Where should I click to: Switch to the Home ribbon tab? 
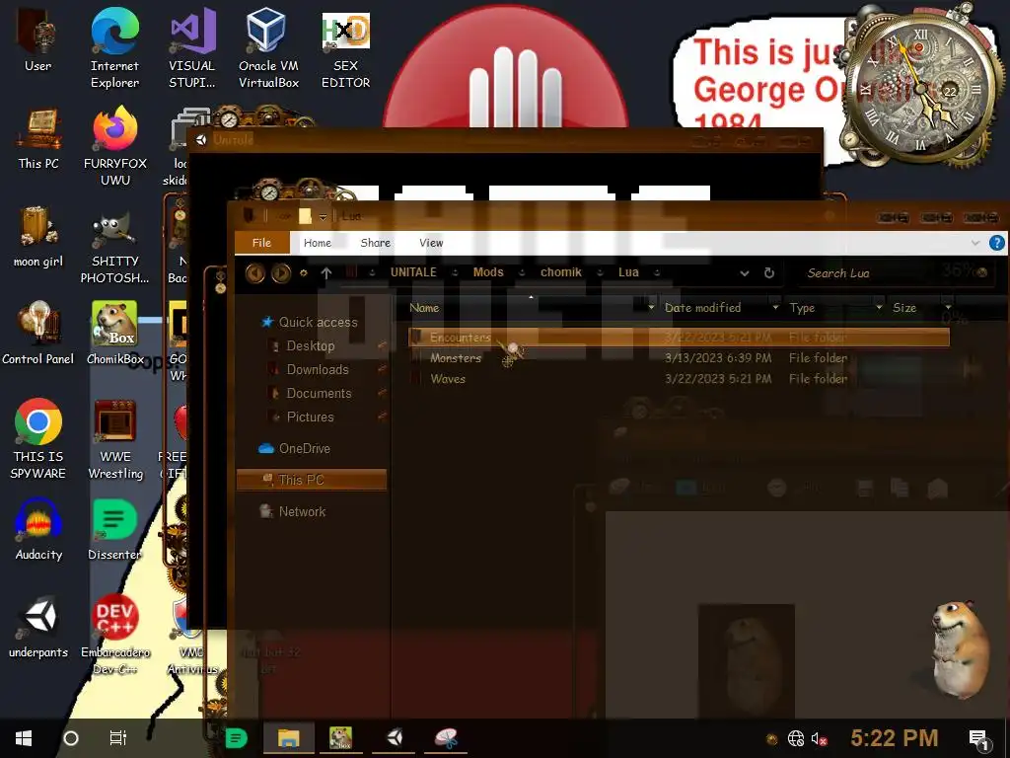click(318, 243)
